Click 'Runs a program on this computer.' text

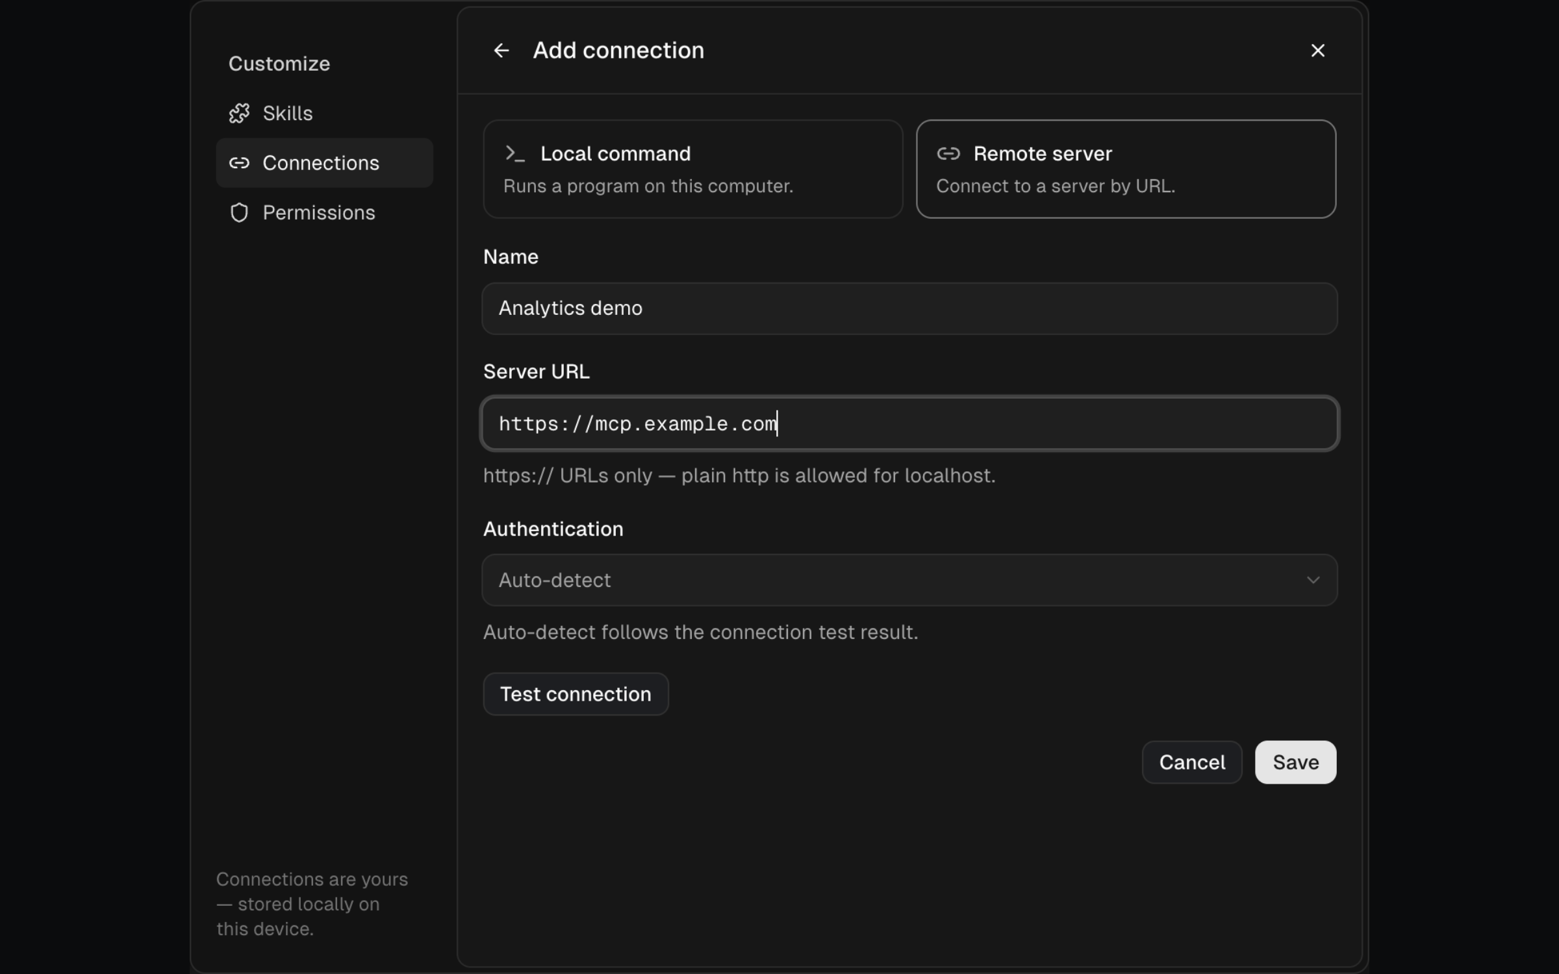(x=648, y=186)
